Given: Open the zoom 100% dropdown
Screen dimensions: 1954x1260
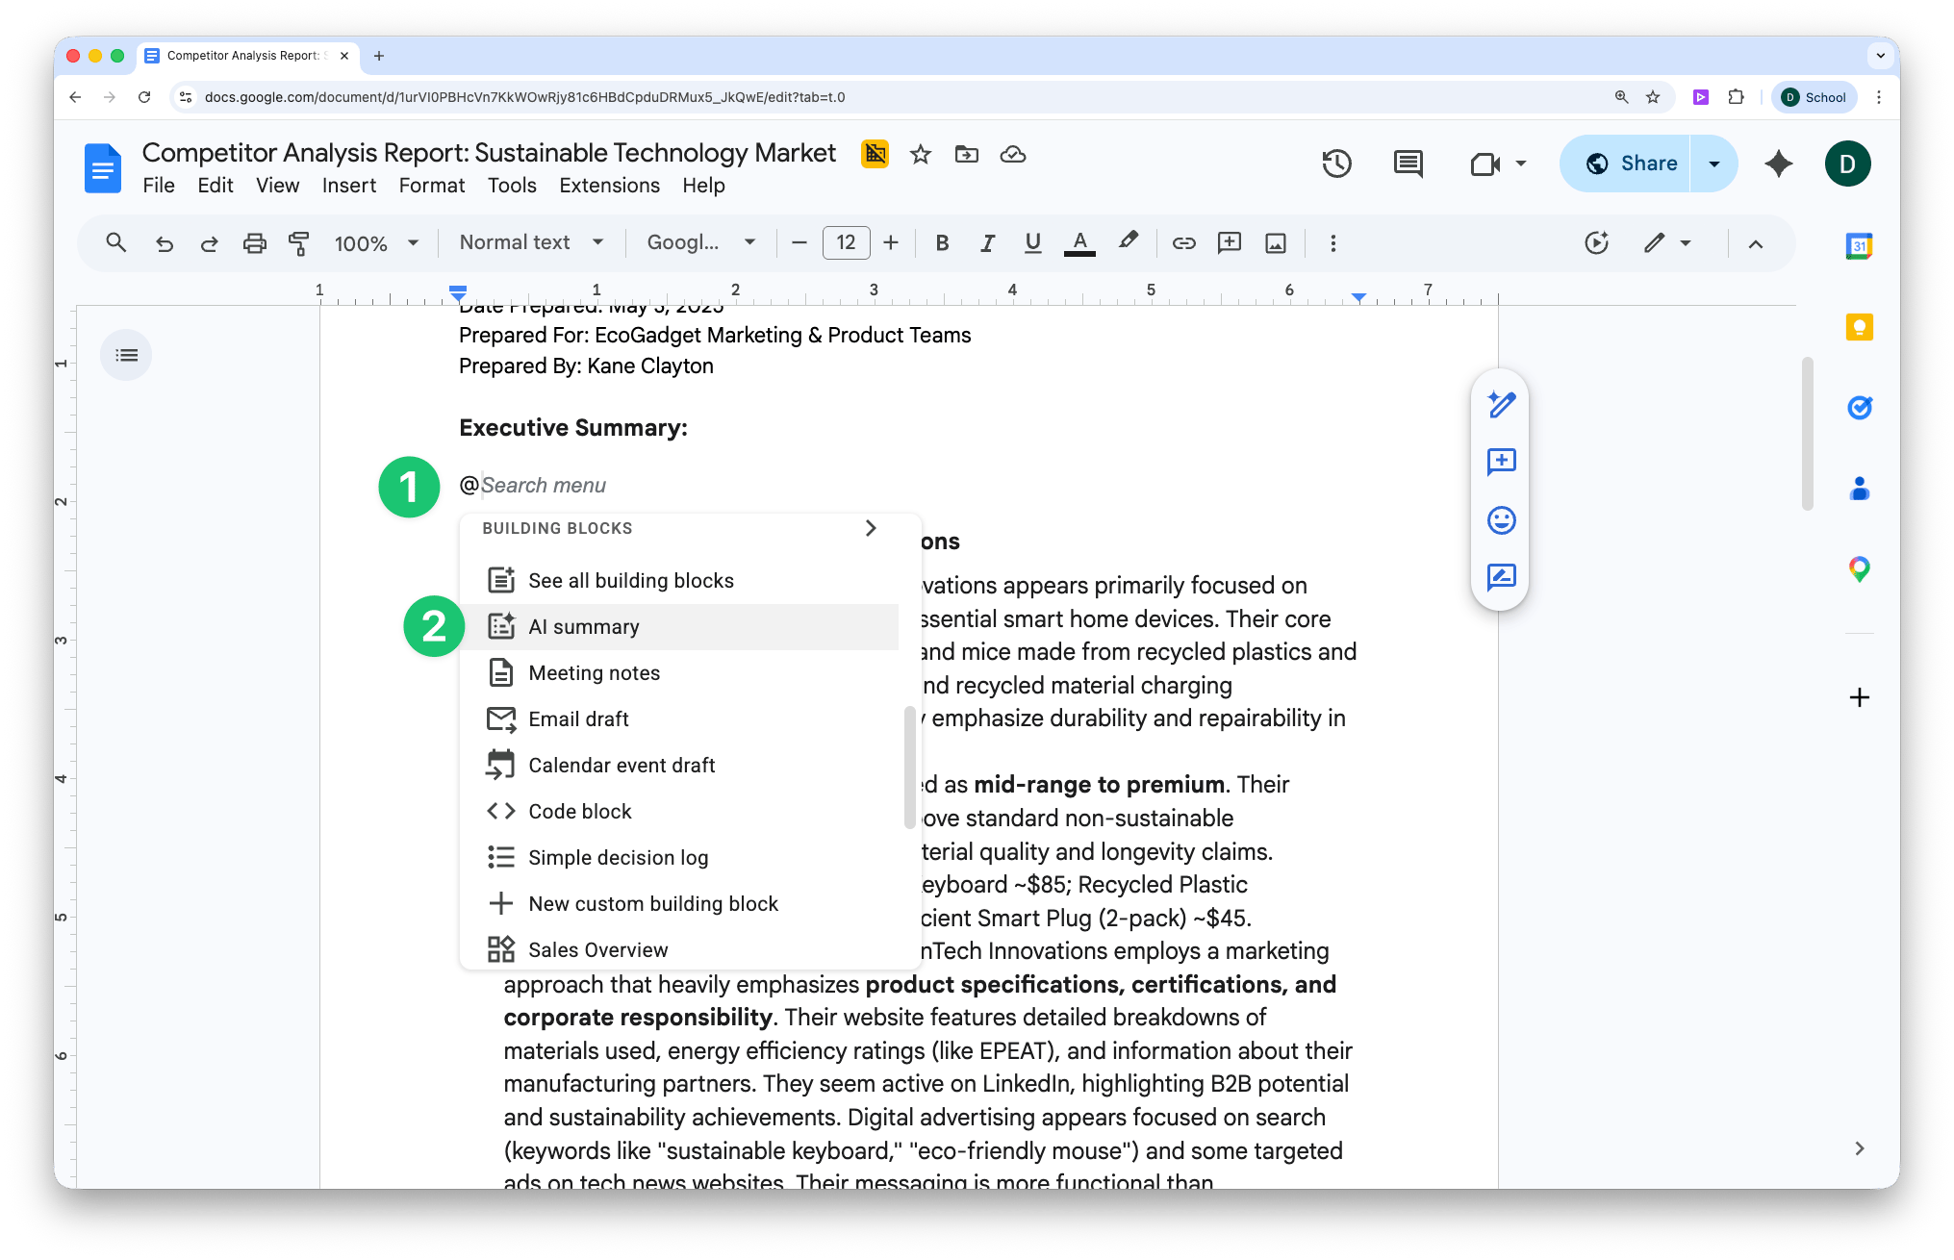Looking at the screenshot, I should coord(376,243).
